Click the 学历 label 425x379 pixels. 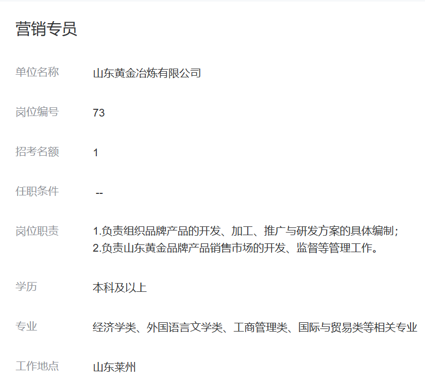[26, 287]
